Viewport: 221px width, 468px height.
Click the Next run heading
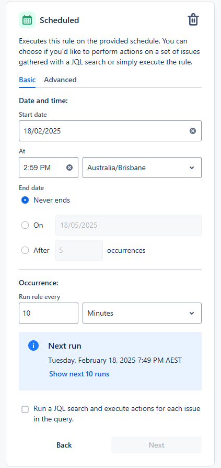[x=65, y=346]
